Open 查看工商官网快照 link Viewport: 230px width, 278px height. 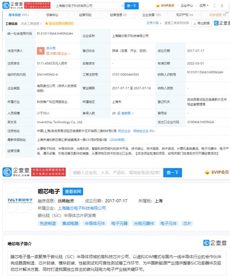[177, 23]
